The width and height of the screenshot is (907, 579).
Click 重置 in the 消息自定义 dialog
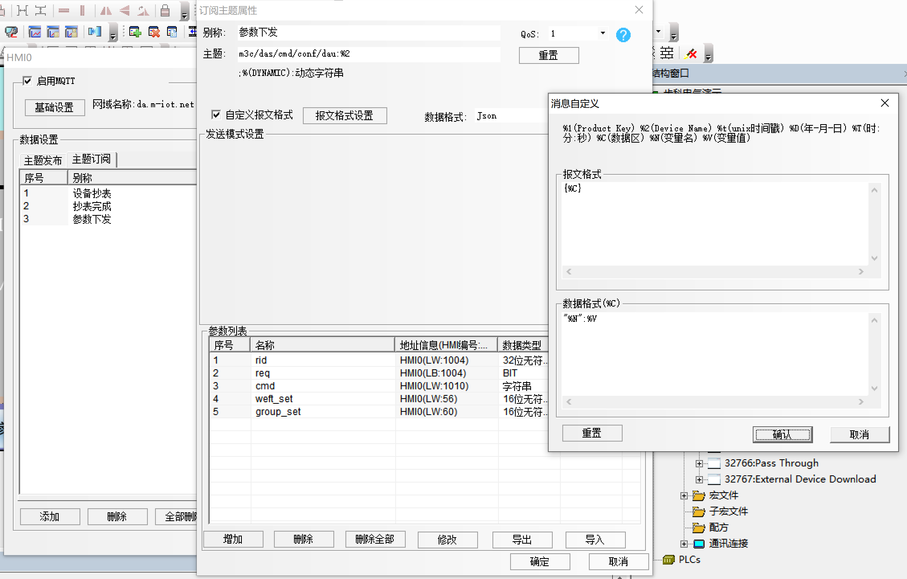point(592,433)
